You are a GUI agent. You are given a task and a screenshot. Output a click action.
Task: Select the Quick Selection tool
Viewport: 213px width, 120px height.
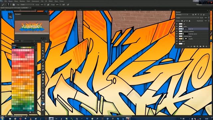pos(43,51)
